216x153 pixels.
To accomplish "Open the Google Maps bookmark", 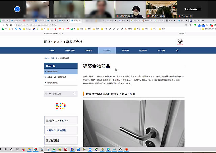I will coord(38,29).
